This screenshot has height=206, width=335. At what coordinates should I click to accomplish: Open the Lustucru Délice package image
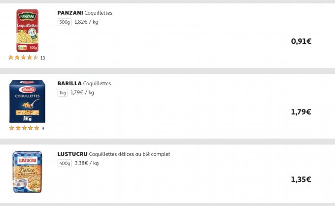pos(27,172)
